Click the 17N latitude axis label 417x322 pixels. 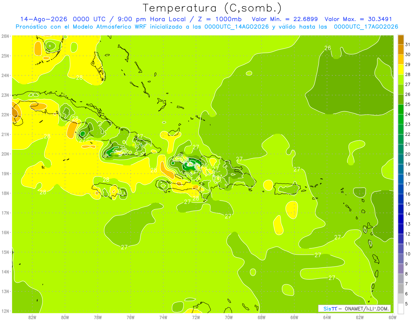[x=5, y=213]
